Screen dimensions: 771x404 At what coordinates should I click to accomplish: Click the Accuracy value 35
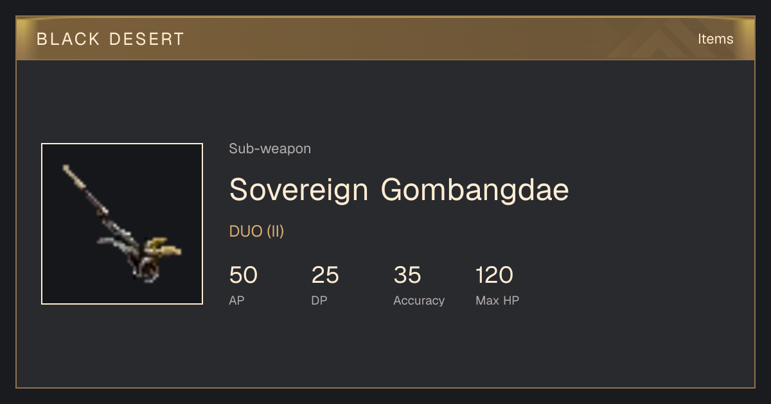coord(407,275)
